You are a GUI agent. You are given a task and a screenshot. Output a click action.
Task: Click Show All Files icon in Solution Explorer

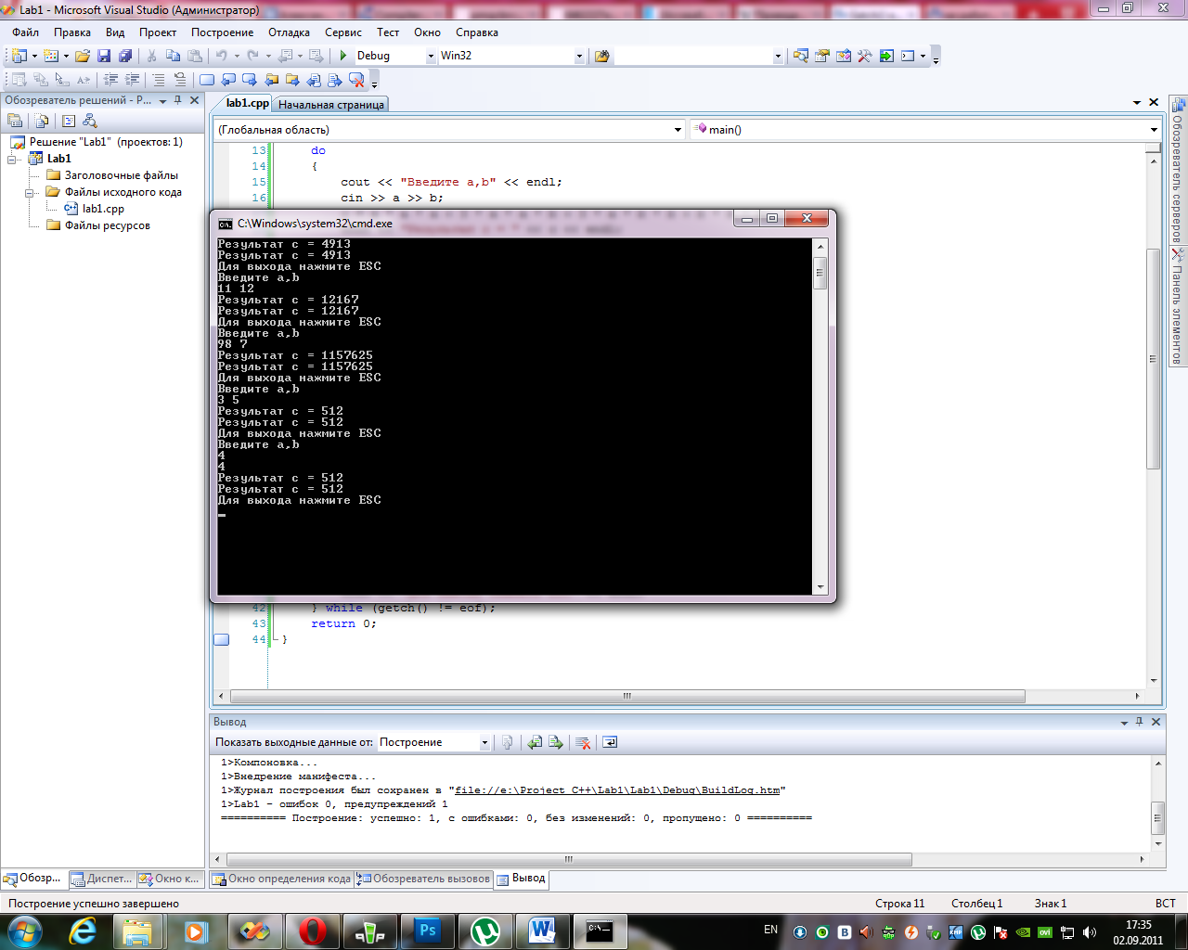coord(42,121)
